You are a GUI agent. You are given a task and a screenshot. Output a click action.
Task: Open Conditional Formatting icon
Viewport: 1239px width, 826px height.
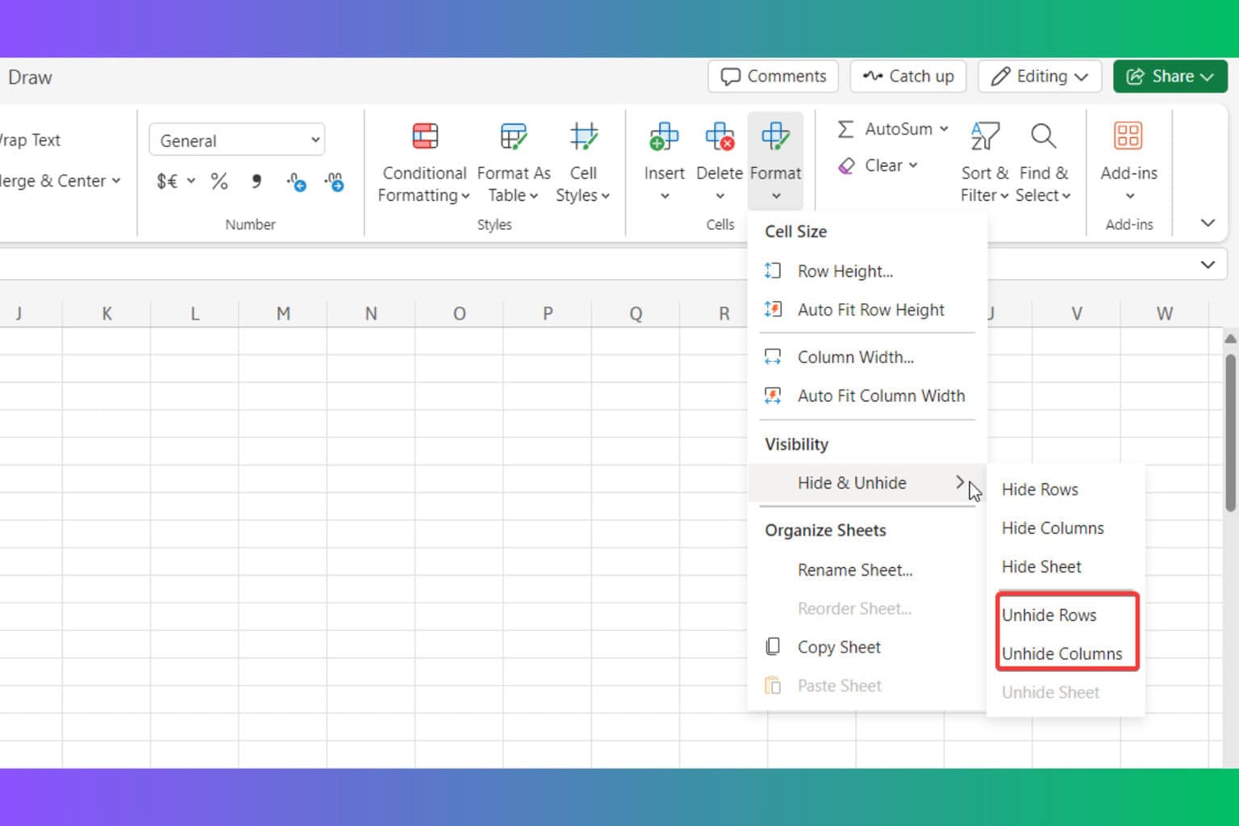coord(424,137)
